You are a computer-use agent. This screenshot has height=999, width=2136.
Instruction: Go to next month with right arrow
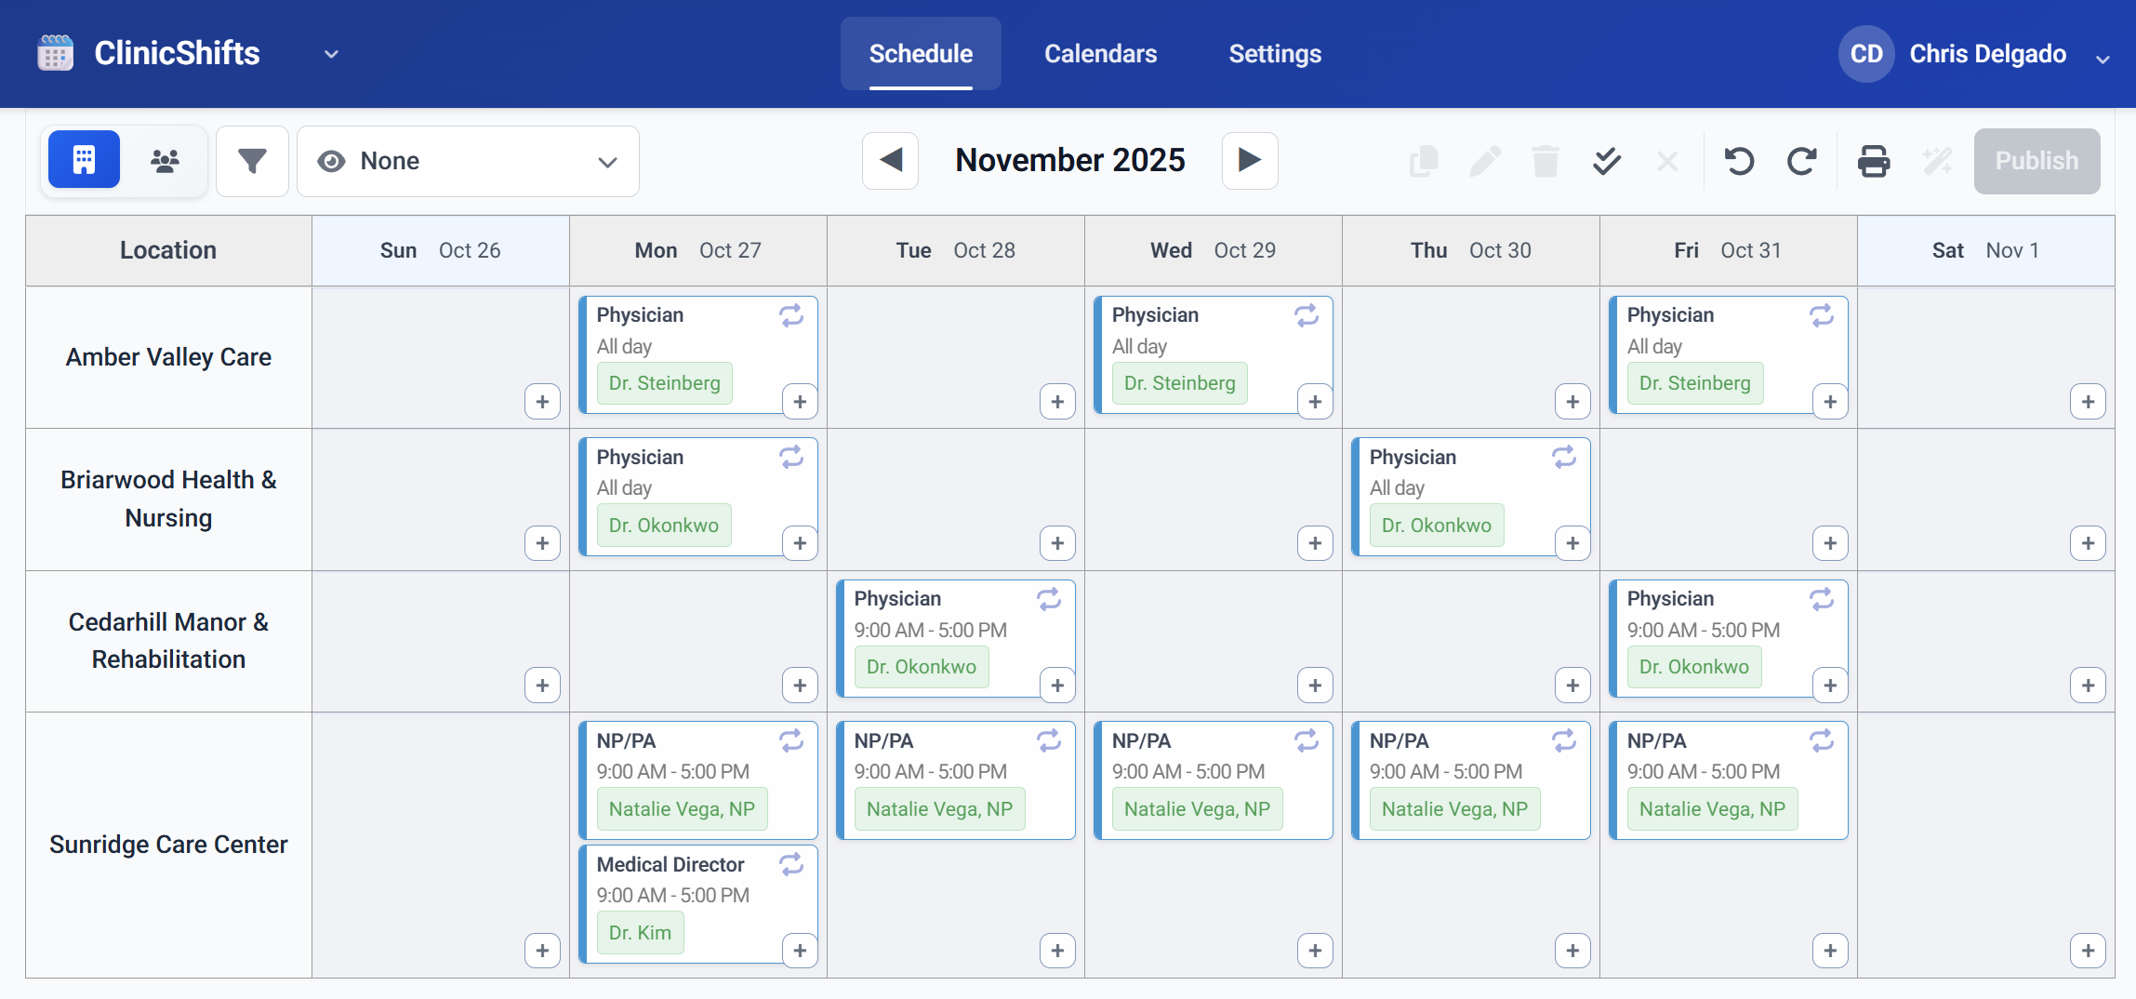point(1249,160)
